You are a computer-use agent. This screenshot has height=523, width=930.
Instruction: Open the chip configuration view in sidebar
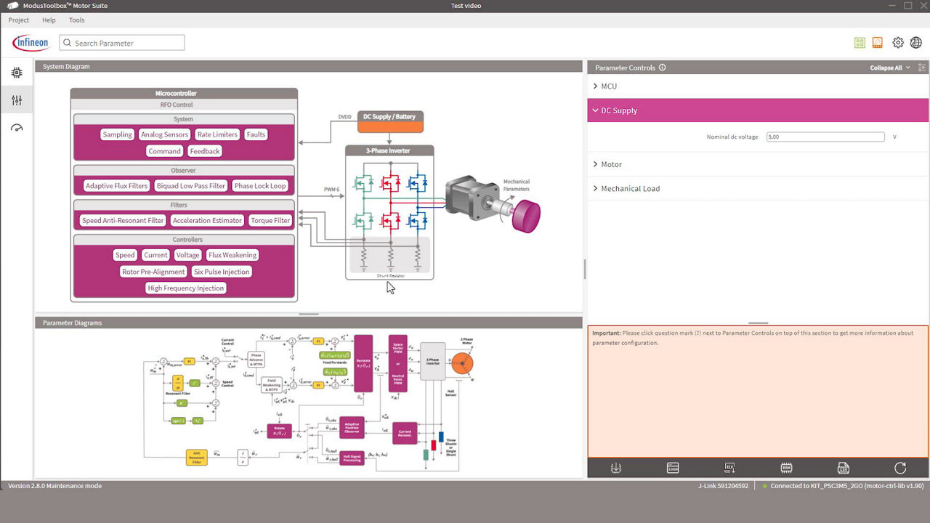tap(17, 73)
